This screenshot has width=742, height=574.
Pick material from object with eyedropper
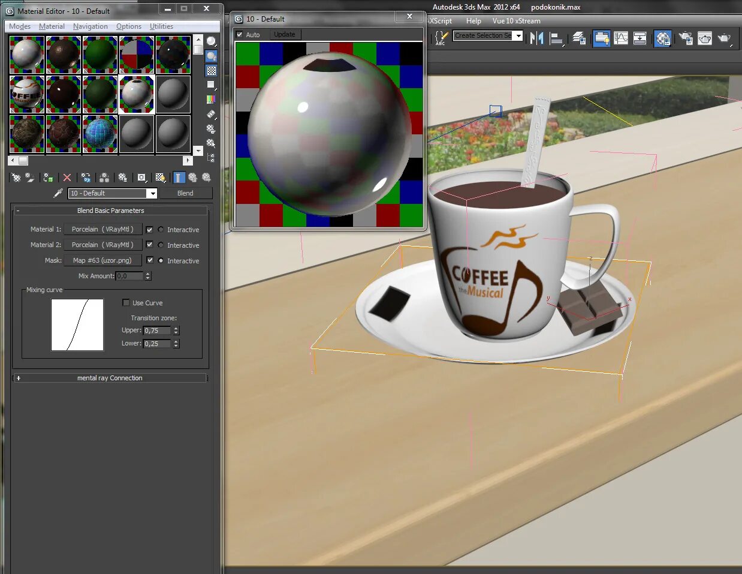[58, 193]
